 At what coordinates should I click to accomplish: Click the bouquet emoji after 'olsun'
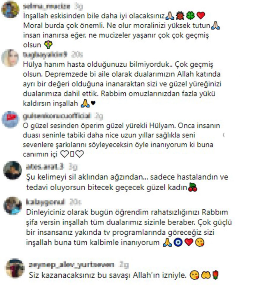point(48,45)
